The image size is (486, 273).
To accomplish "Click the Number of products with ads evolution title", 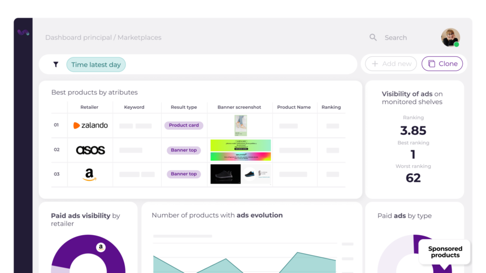I will click(x=217, y=215).
